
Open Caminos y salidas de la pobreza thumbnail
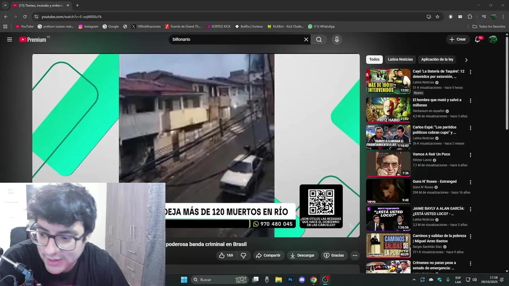pyautogui.click(x=388, y=246)
